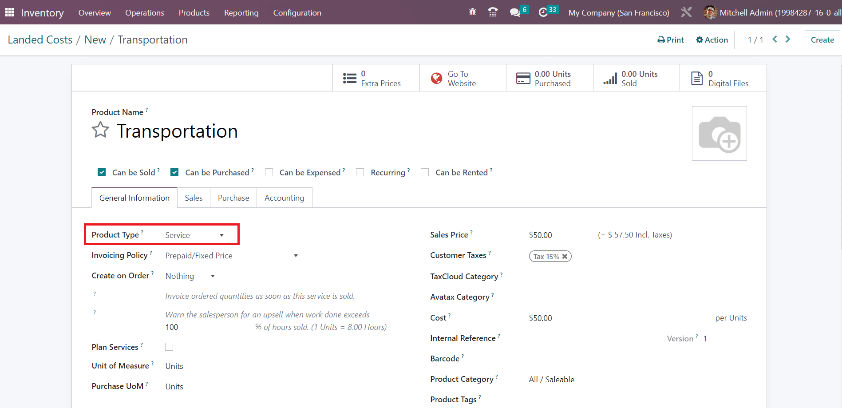Image resolution: width=842 pixels, height=408 pixels.
Task: Click the next record arrow
Action: click(788, 40)
